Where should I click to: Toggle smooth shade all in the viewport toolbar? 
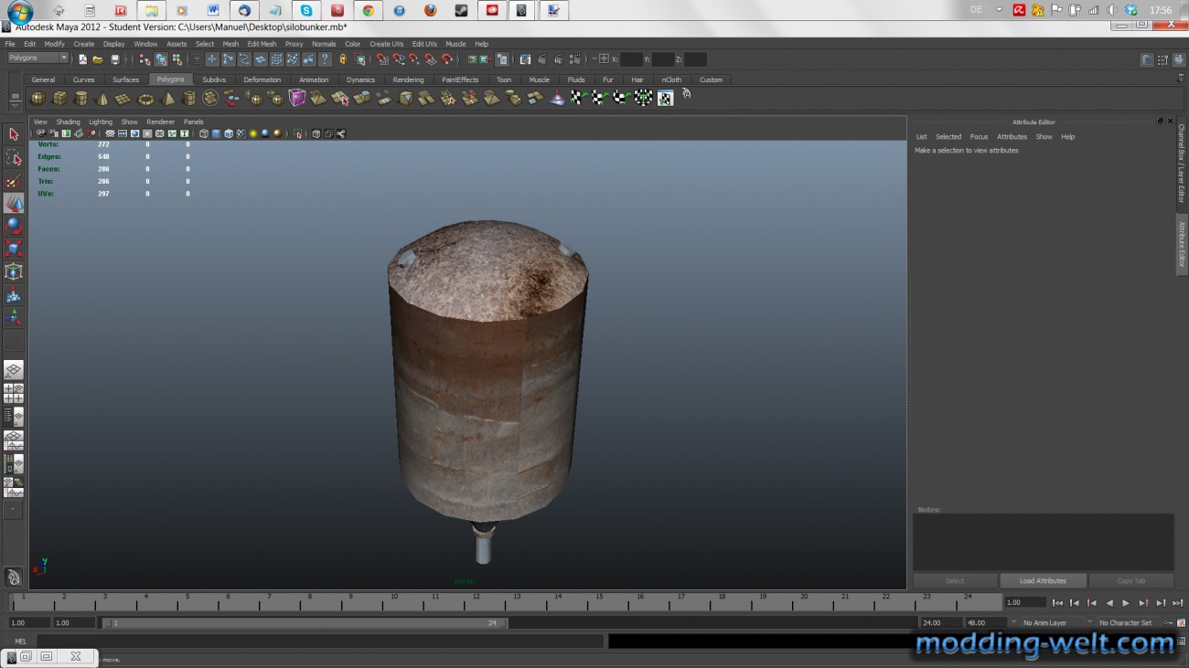216,133
